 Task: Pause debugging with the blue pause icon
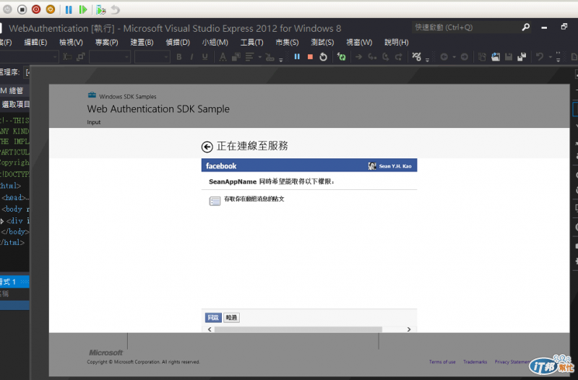coord(297,57)
